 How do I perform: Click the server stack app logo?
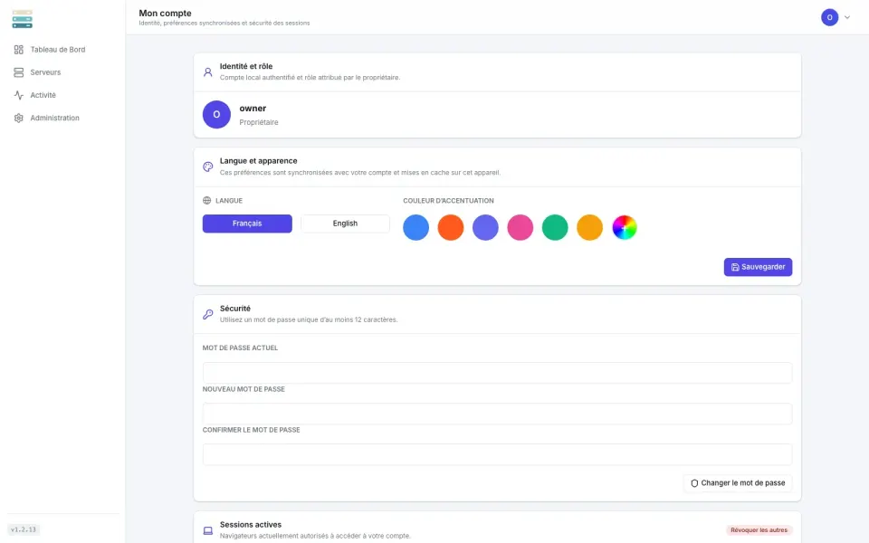click(x=22, y=19)
